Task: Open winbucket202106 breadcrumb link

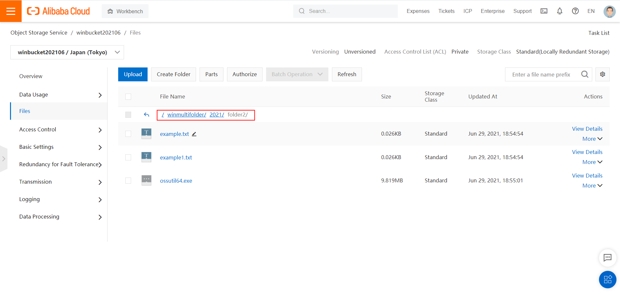Action: tap(98, 33)
